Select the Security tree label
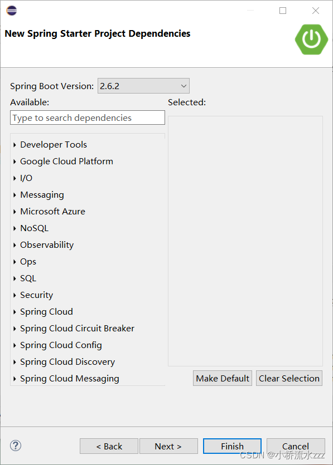Screen dimensions: 333x465 (37, 295)
